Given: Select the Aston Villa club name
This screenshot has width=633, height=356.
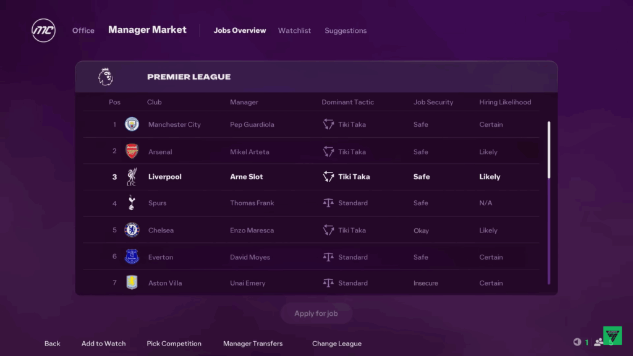Looking at the screenshot, I should [164, 283].
